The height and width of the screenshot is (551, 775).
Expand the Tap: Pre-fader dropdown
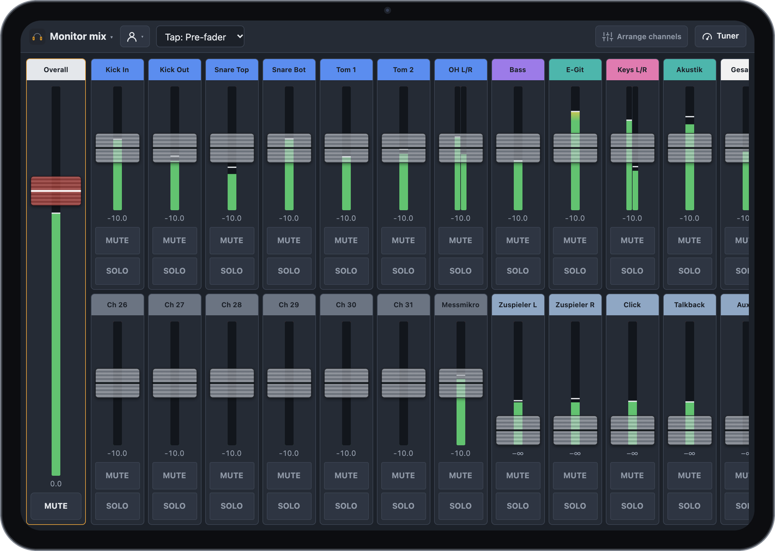click(x=200, y=37)
